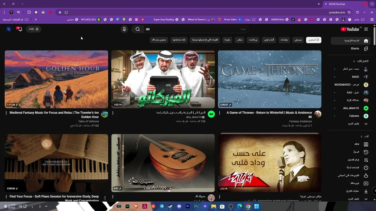Image resolution: width=376 pixels, height=211 pixels.
Task: Open Fantasy Ambience channel avatar
Action: [x=318, y=114]
